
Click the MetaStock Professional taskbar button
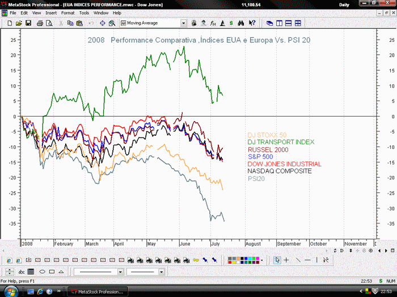pyautogui.click(x=98, y=292)
